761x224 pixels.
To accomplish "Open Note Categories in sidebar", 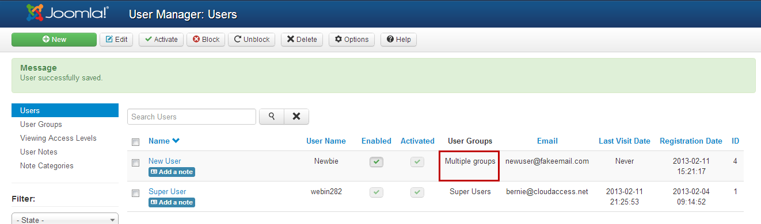I will click(47, 165).
